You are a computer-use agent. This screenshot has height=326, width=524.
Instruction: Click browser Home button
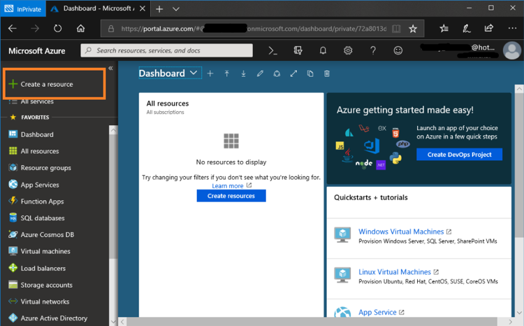point(81,29)
